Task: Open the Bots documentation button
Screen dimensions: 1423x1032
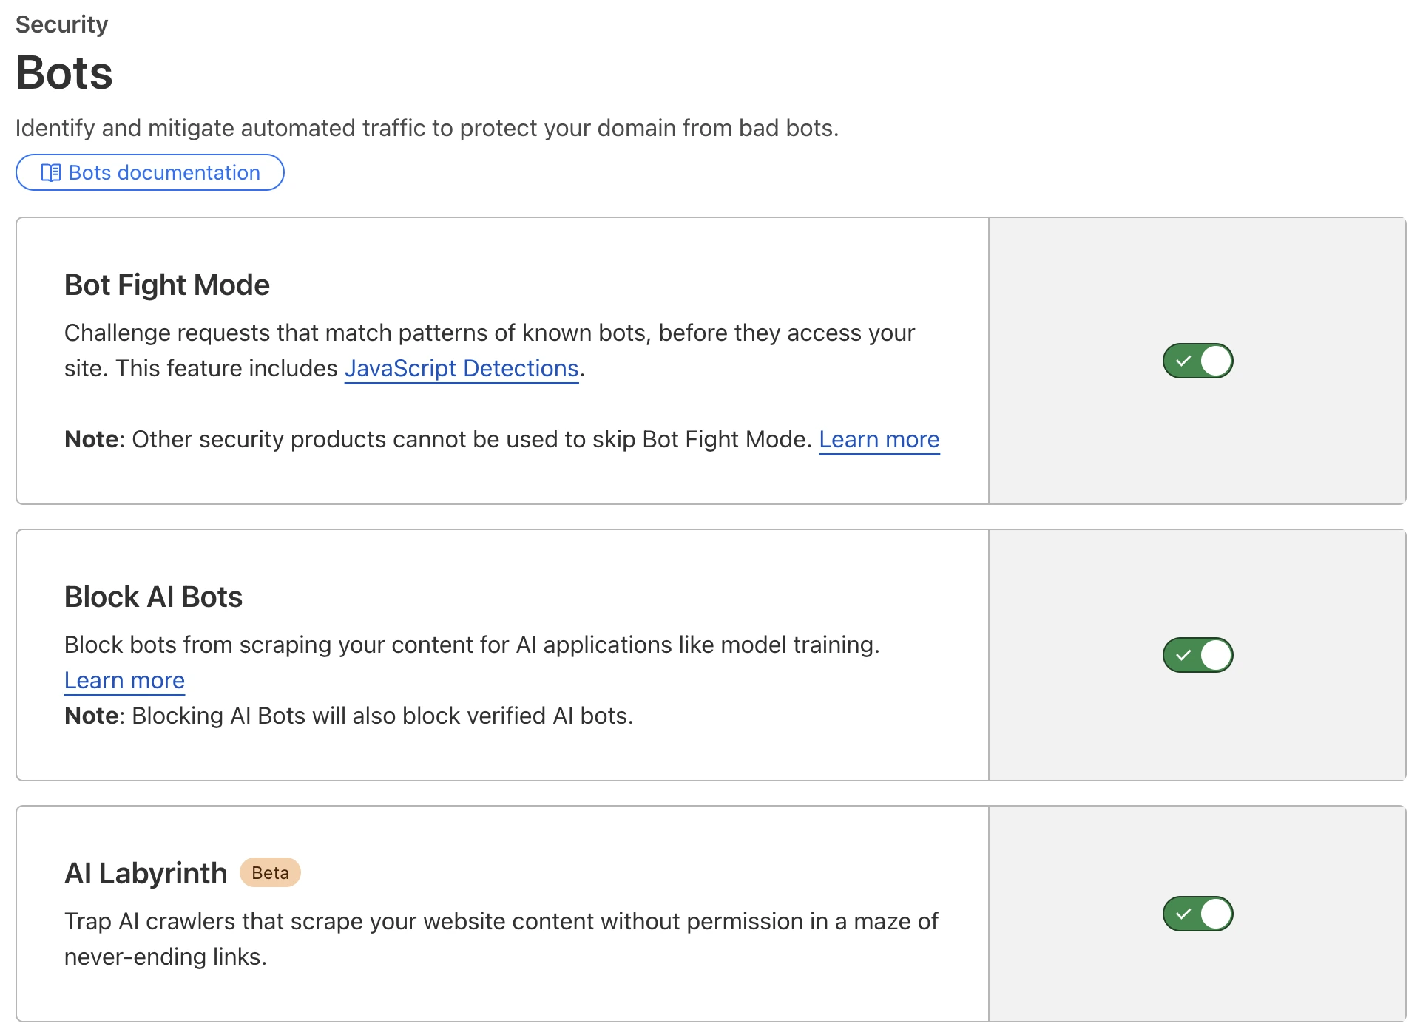Action: 150,172
